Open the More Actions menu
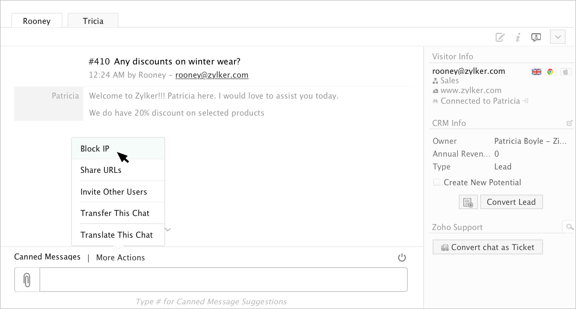This screenshot has height=309, width=576. click(x=120, y=257)
